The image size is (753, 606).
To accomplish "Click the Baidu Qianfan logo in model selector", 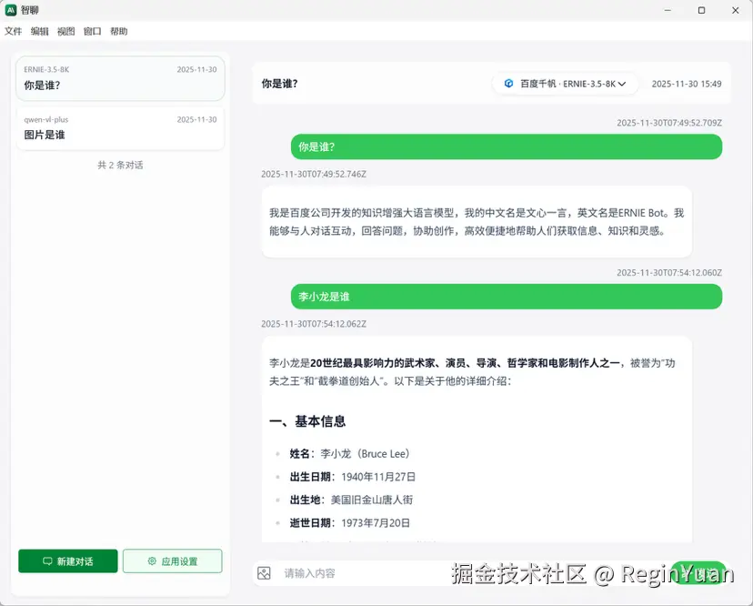I will click(x=508, y=83).
